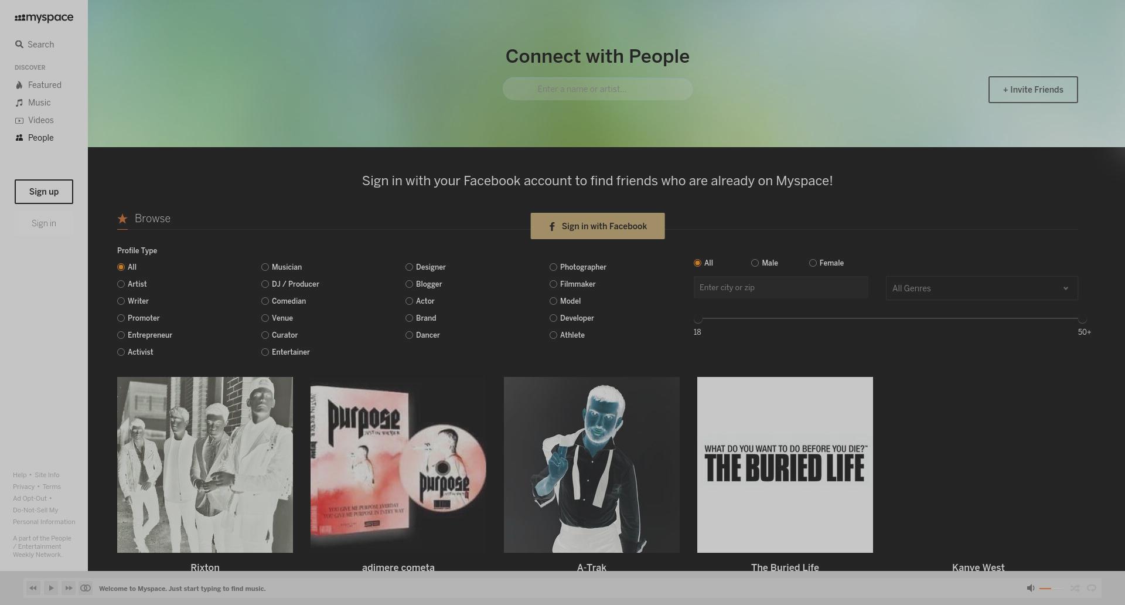Open the Videos section

pos(35,120)
